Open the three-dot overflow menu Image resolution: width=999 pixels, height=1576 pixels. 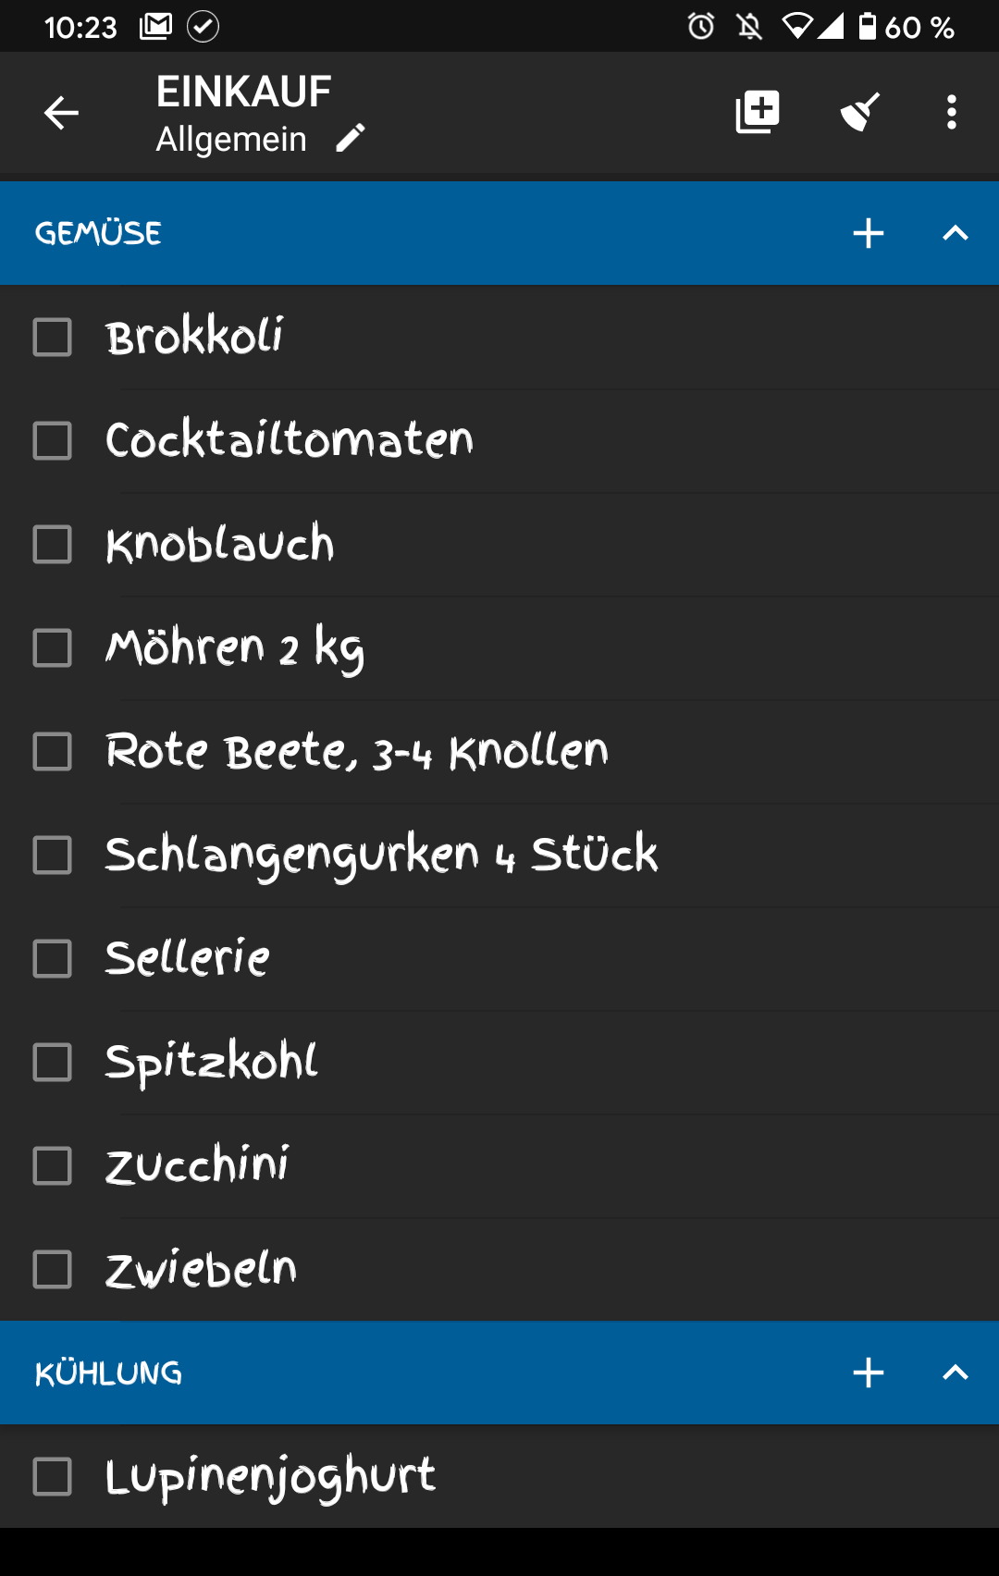click(951, 113)
